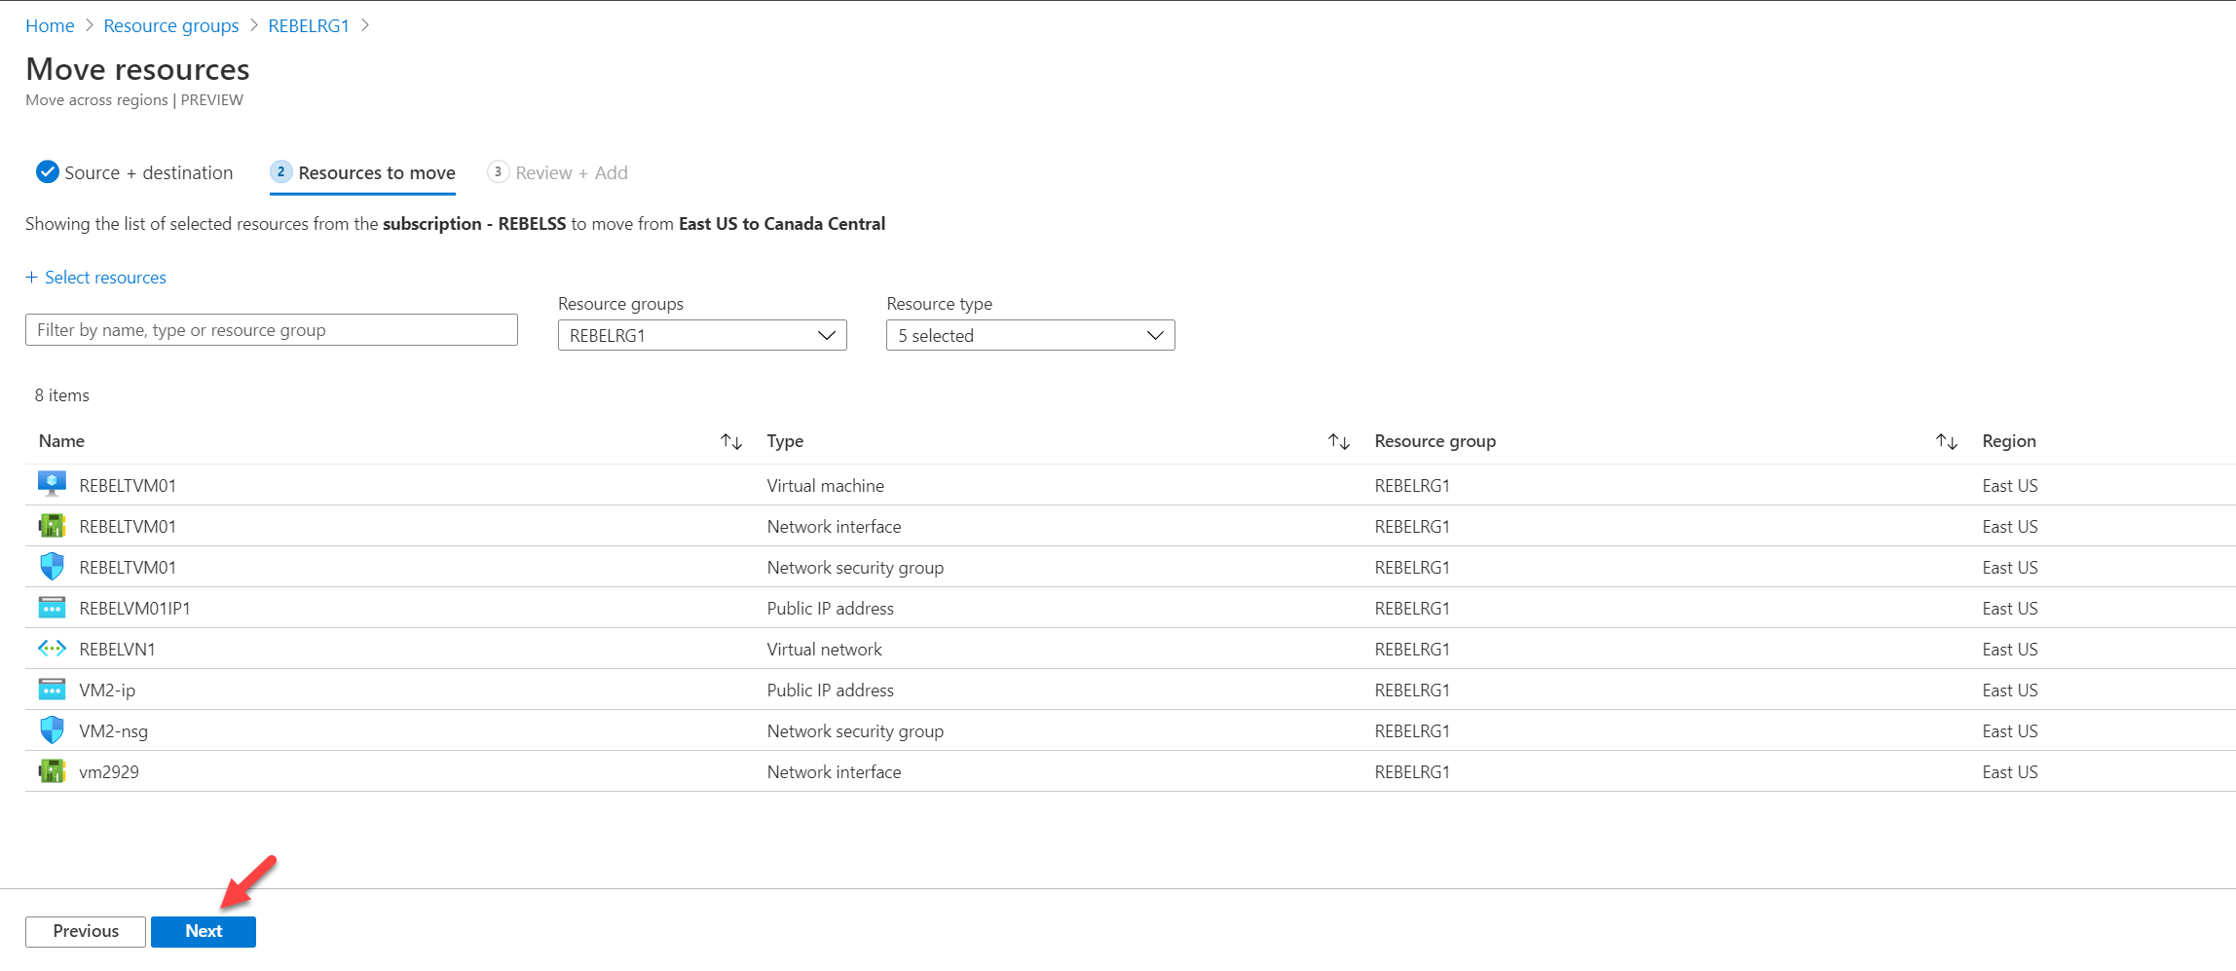
Task: Open the Resource groups breadcrumb link
Action: click(170, 25)
